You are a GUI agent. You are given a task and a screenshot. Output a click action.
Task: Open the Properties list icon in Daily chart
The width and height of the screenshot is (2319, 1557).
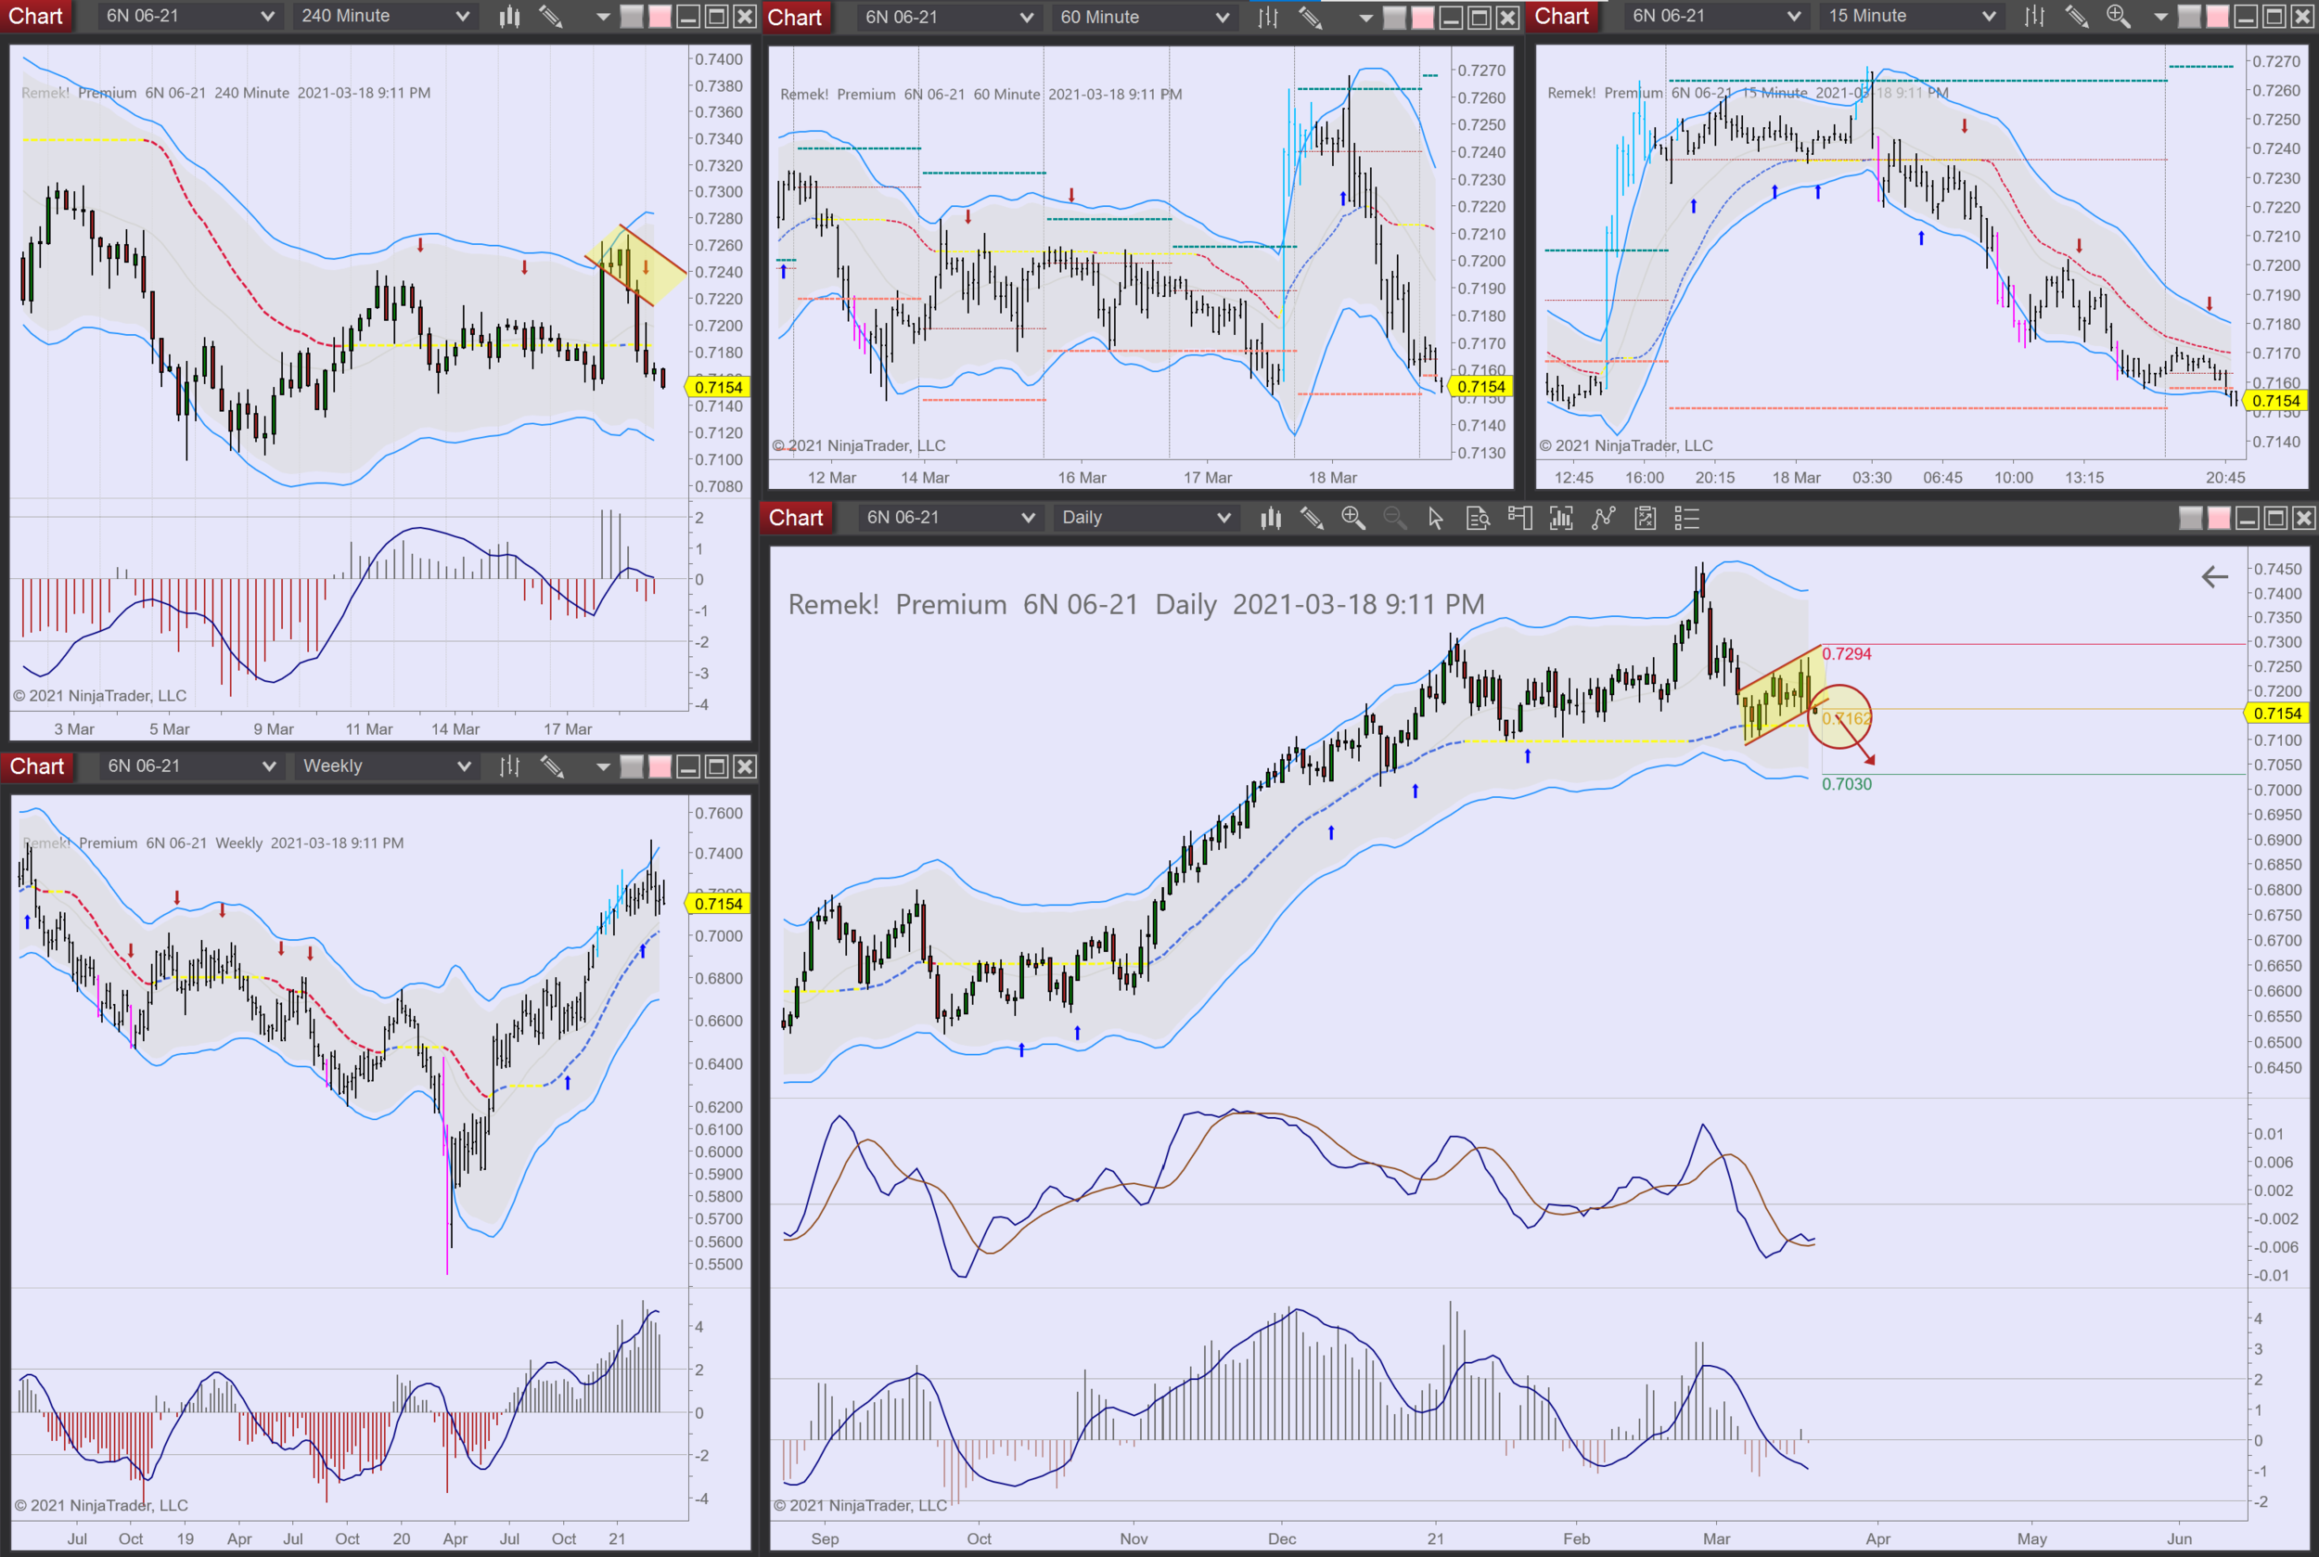(x=1686, y=518)
